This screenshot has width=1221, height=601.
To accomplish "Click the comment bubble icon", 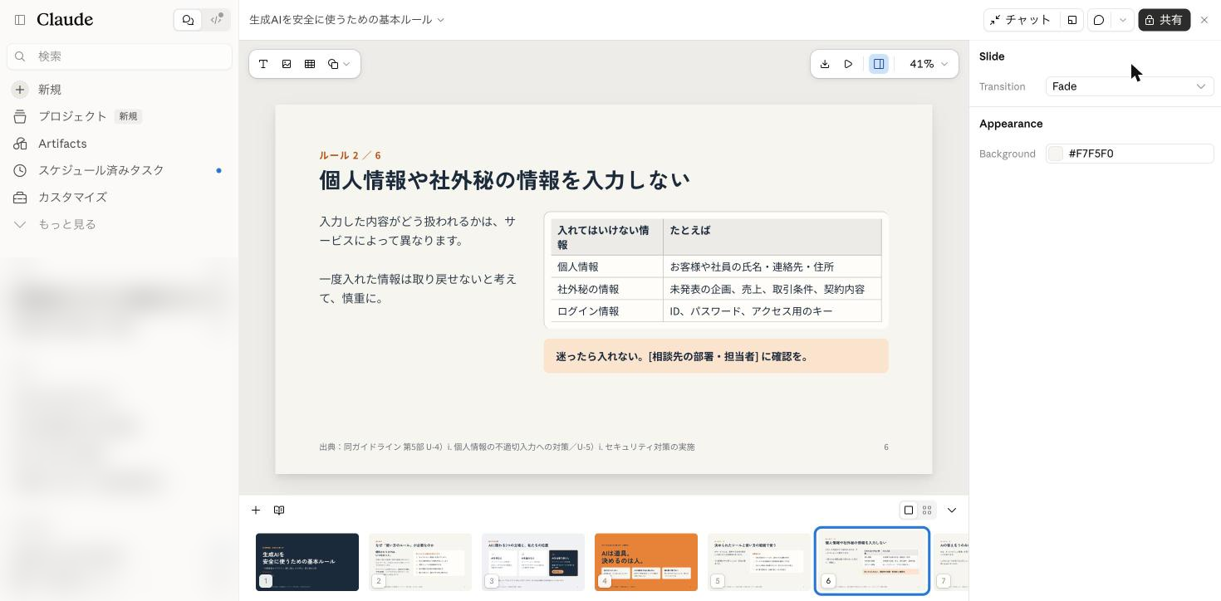I will (1099, 20).
